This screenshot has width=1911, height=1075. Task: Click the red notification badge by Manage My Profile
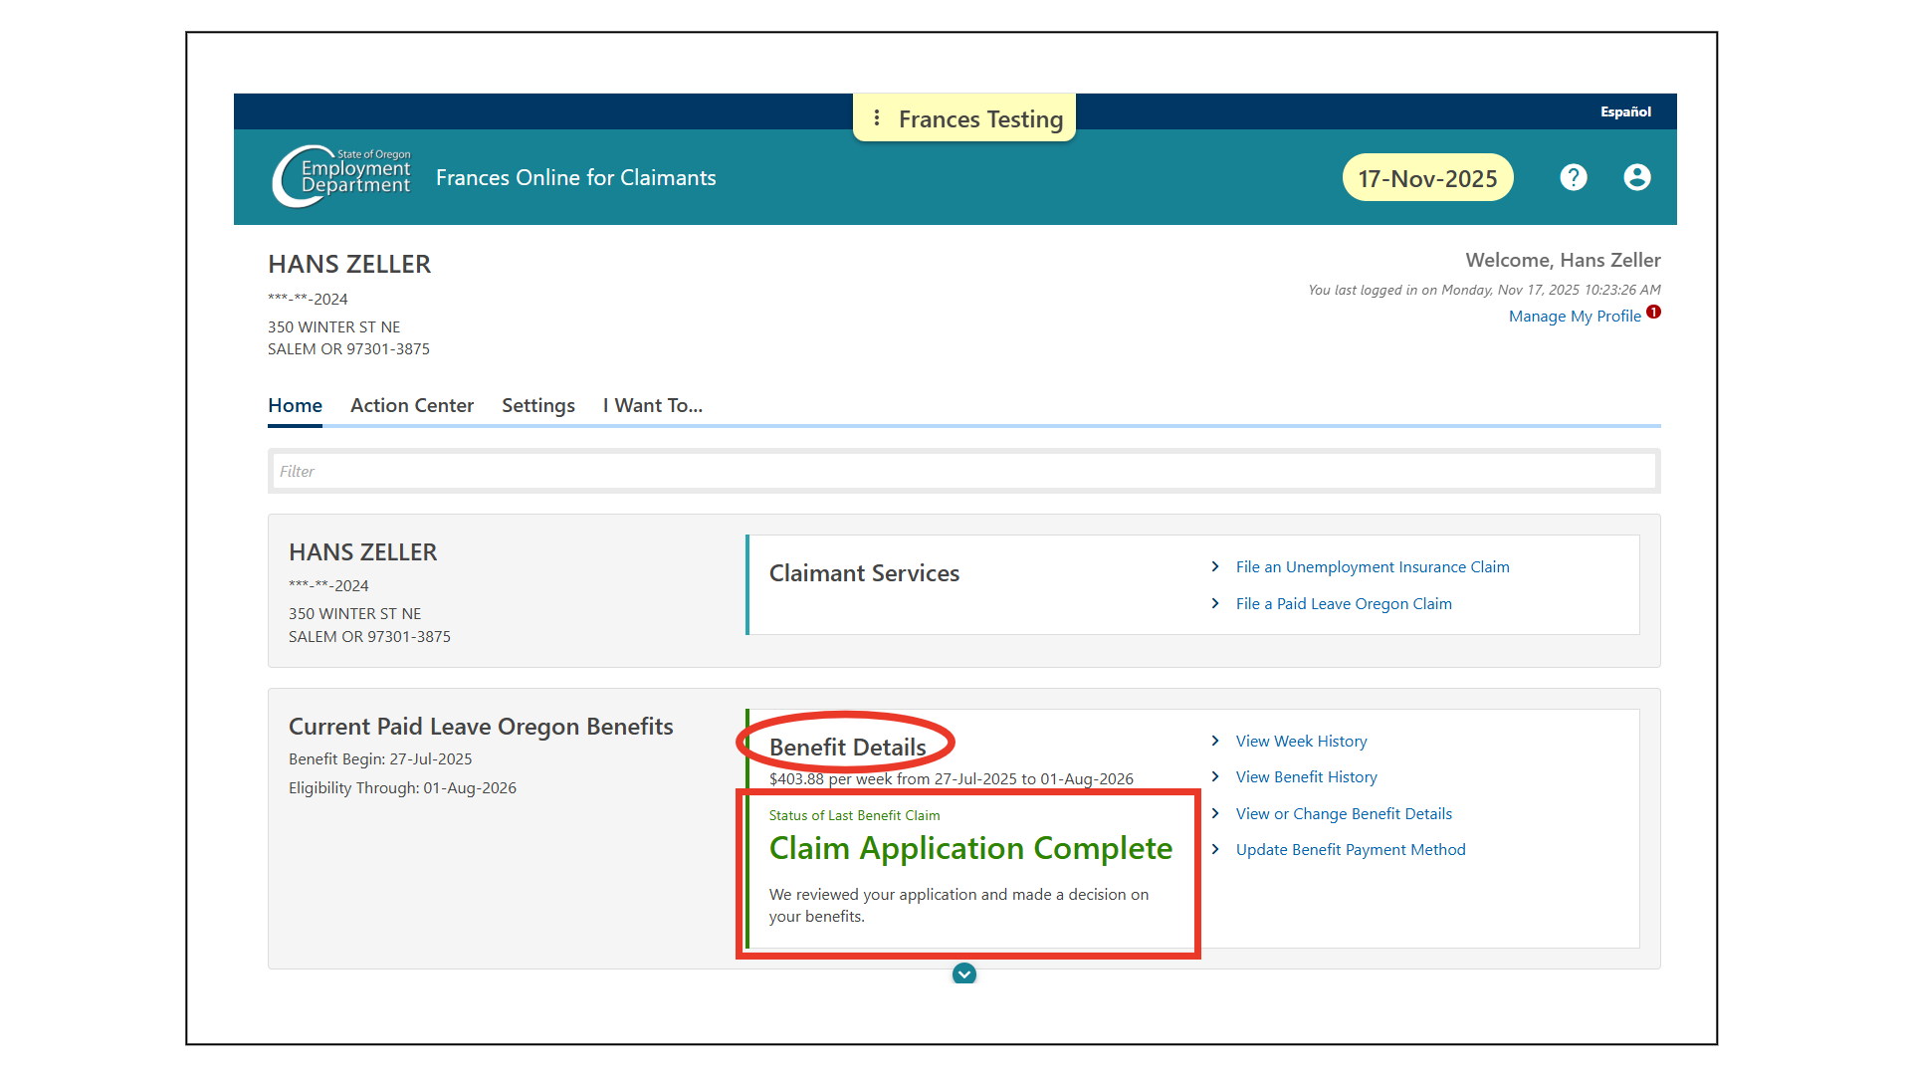[x=1653, y=312]
